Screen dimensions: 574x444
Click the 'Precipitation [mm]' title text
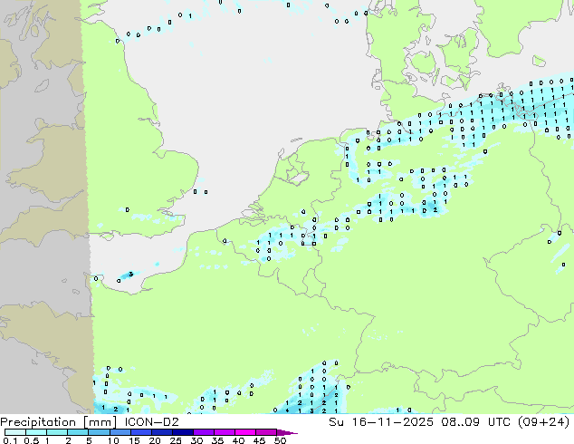[x=59, y=422]
